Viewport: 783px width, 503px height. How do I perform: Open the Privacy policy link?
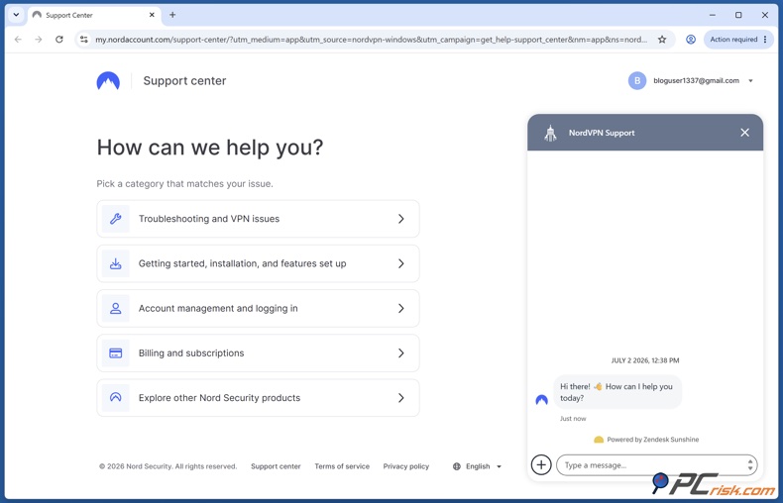(406, 466)
